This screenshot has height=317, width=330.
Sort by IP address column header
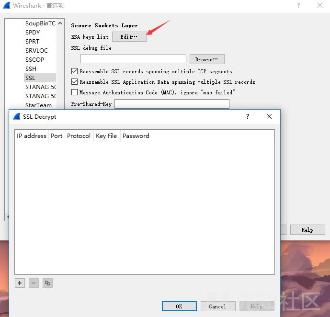32,136
